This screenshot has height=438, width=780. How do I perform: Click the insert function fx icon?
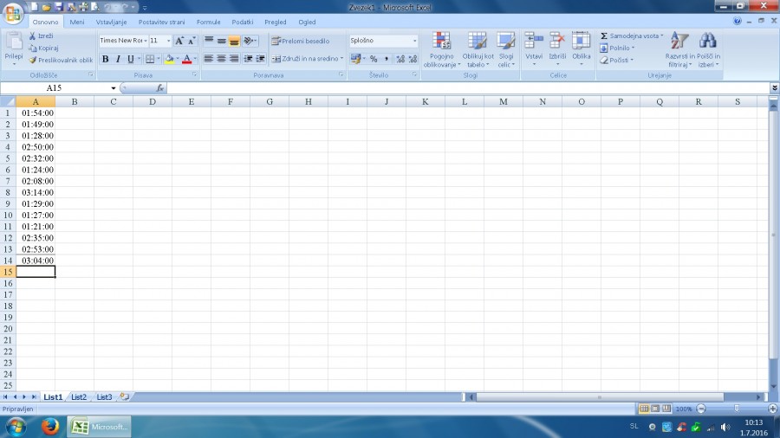point(160,88)
